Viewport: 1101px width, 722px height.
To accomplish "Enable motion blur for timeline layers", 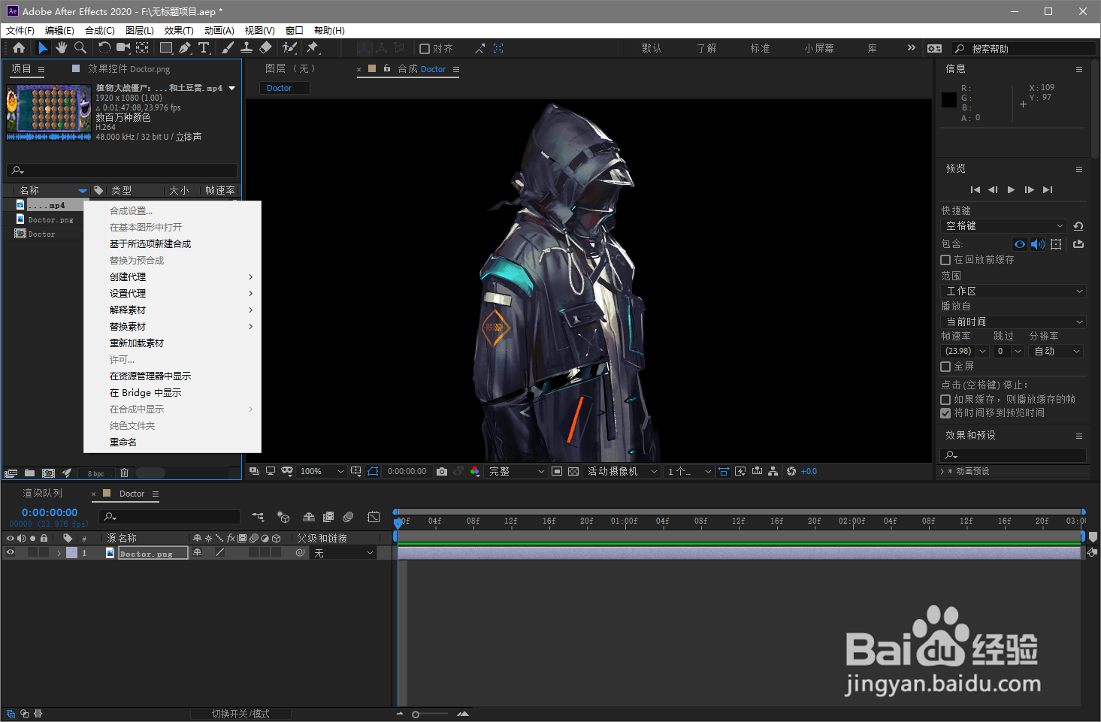I will coord(348,517).
